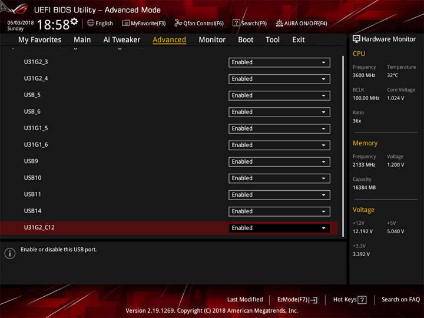Click the Search question mark icon
424x318 pixels.
[x=236, y=23]
